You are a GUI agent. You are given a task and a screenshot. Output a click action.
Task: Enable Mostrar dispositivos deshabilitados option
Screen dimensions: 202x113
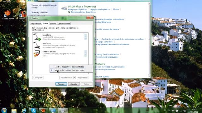tap(71, 67)
